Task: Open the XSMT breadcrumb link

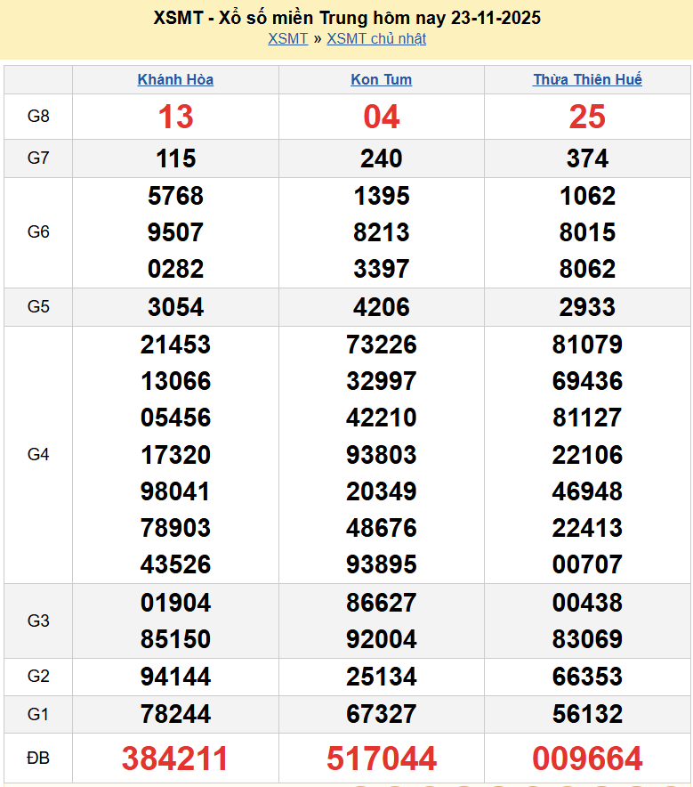Action: (x=287, y=38)
